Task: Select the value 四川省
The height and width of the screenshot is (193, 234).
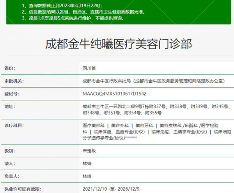Action: coord(89,68)
